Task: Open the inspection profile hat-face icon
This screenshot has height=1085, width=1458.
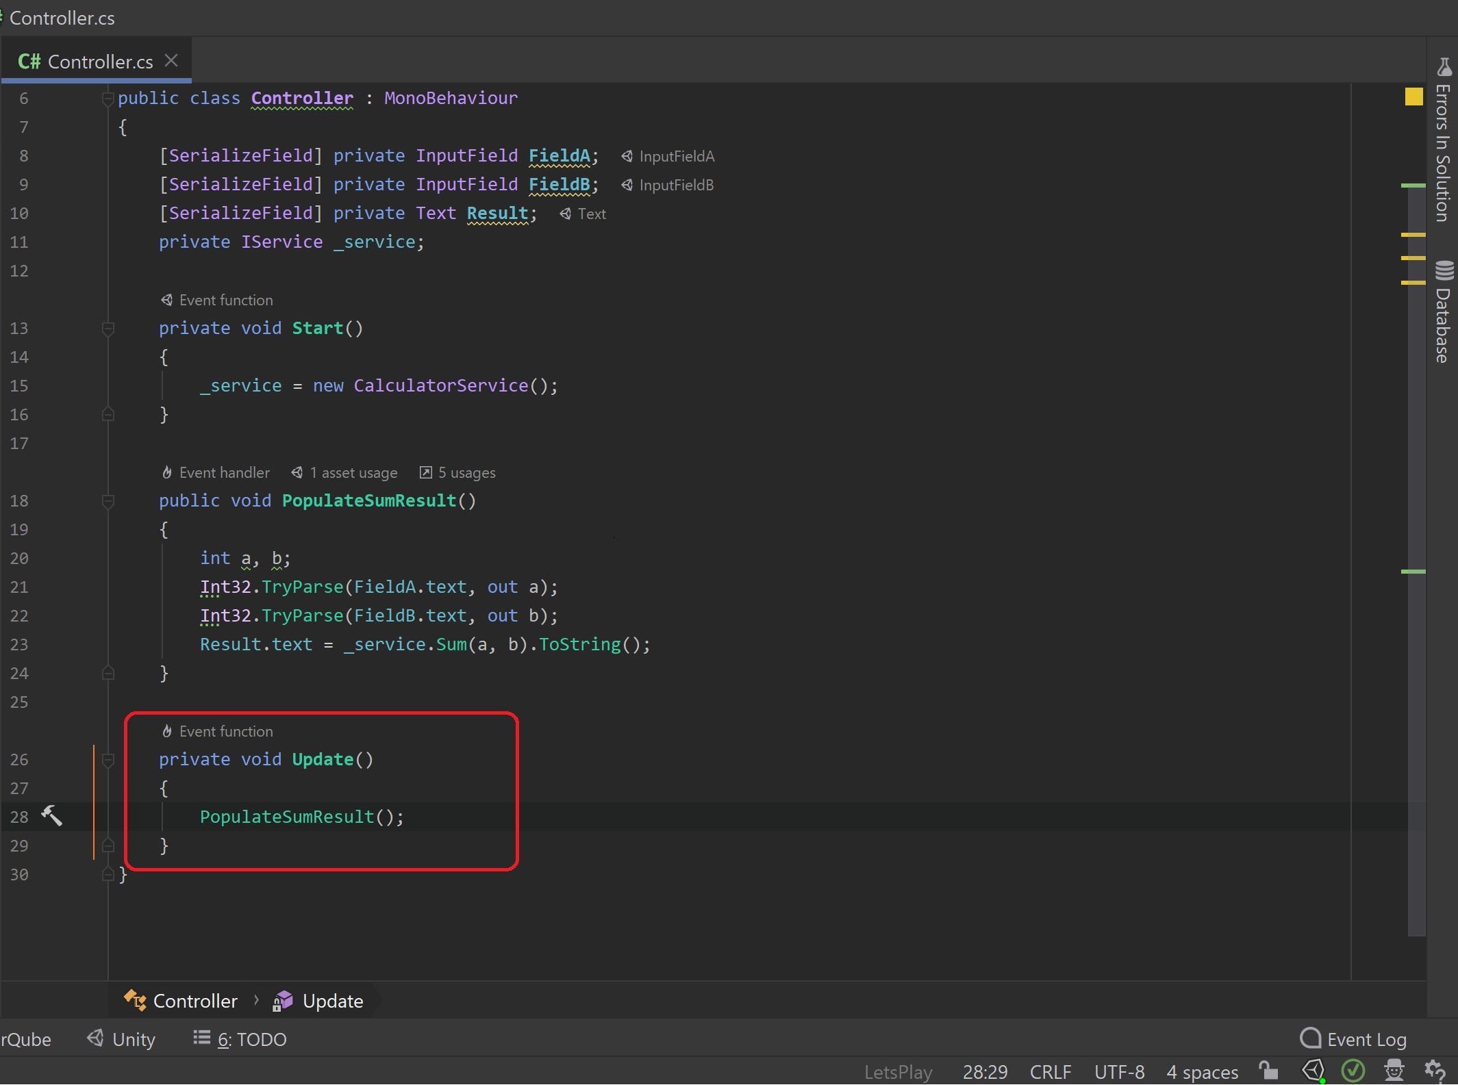Action: click(x=1394, y=1070)
